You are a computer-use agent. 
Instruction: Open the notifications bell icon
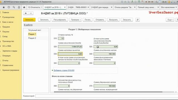click(x=19, y=7)
